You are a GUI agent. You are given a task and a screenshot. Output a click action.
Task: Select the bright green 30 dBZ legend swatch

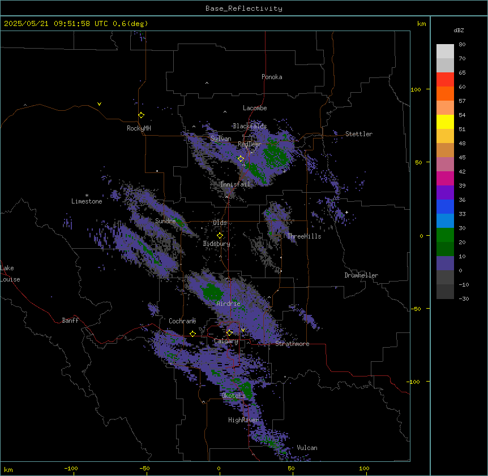pyautogui.click(x=445, y=235)
